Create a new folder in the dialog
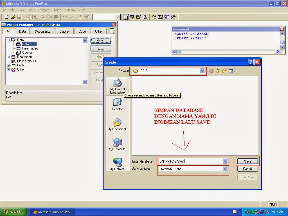This screenshot has width=288, height=216. (x=224, y=71)
